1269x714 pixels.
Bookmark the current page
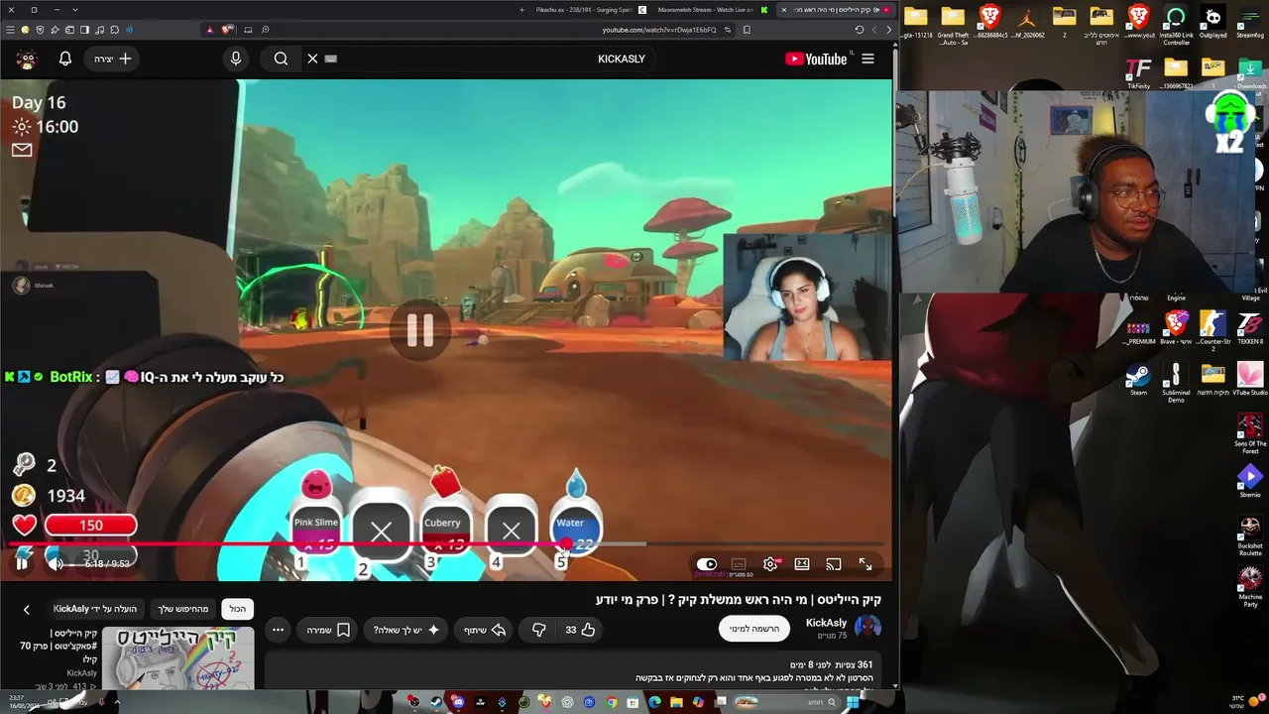pyautogui.click(x=747, y=30)
